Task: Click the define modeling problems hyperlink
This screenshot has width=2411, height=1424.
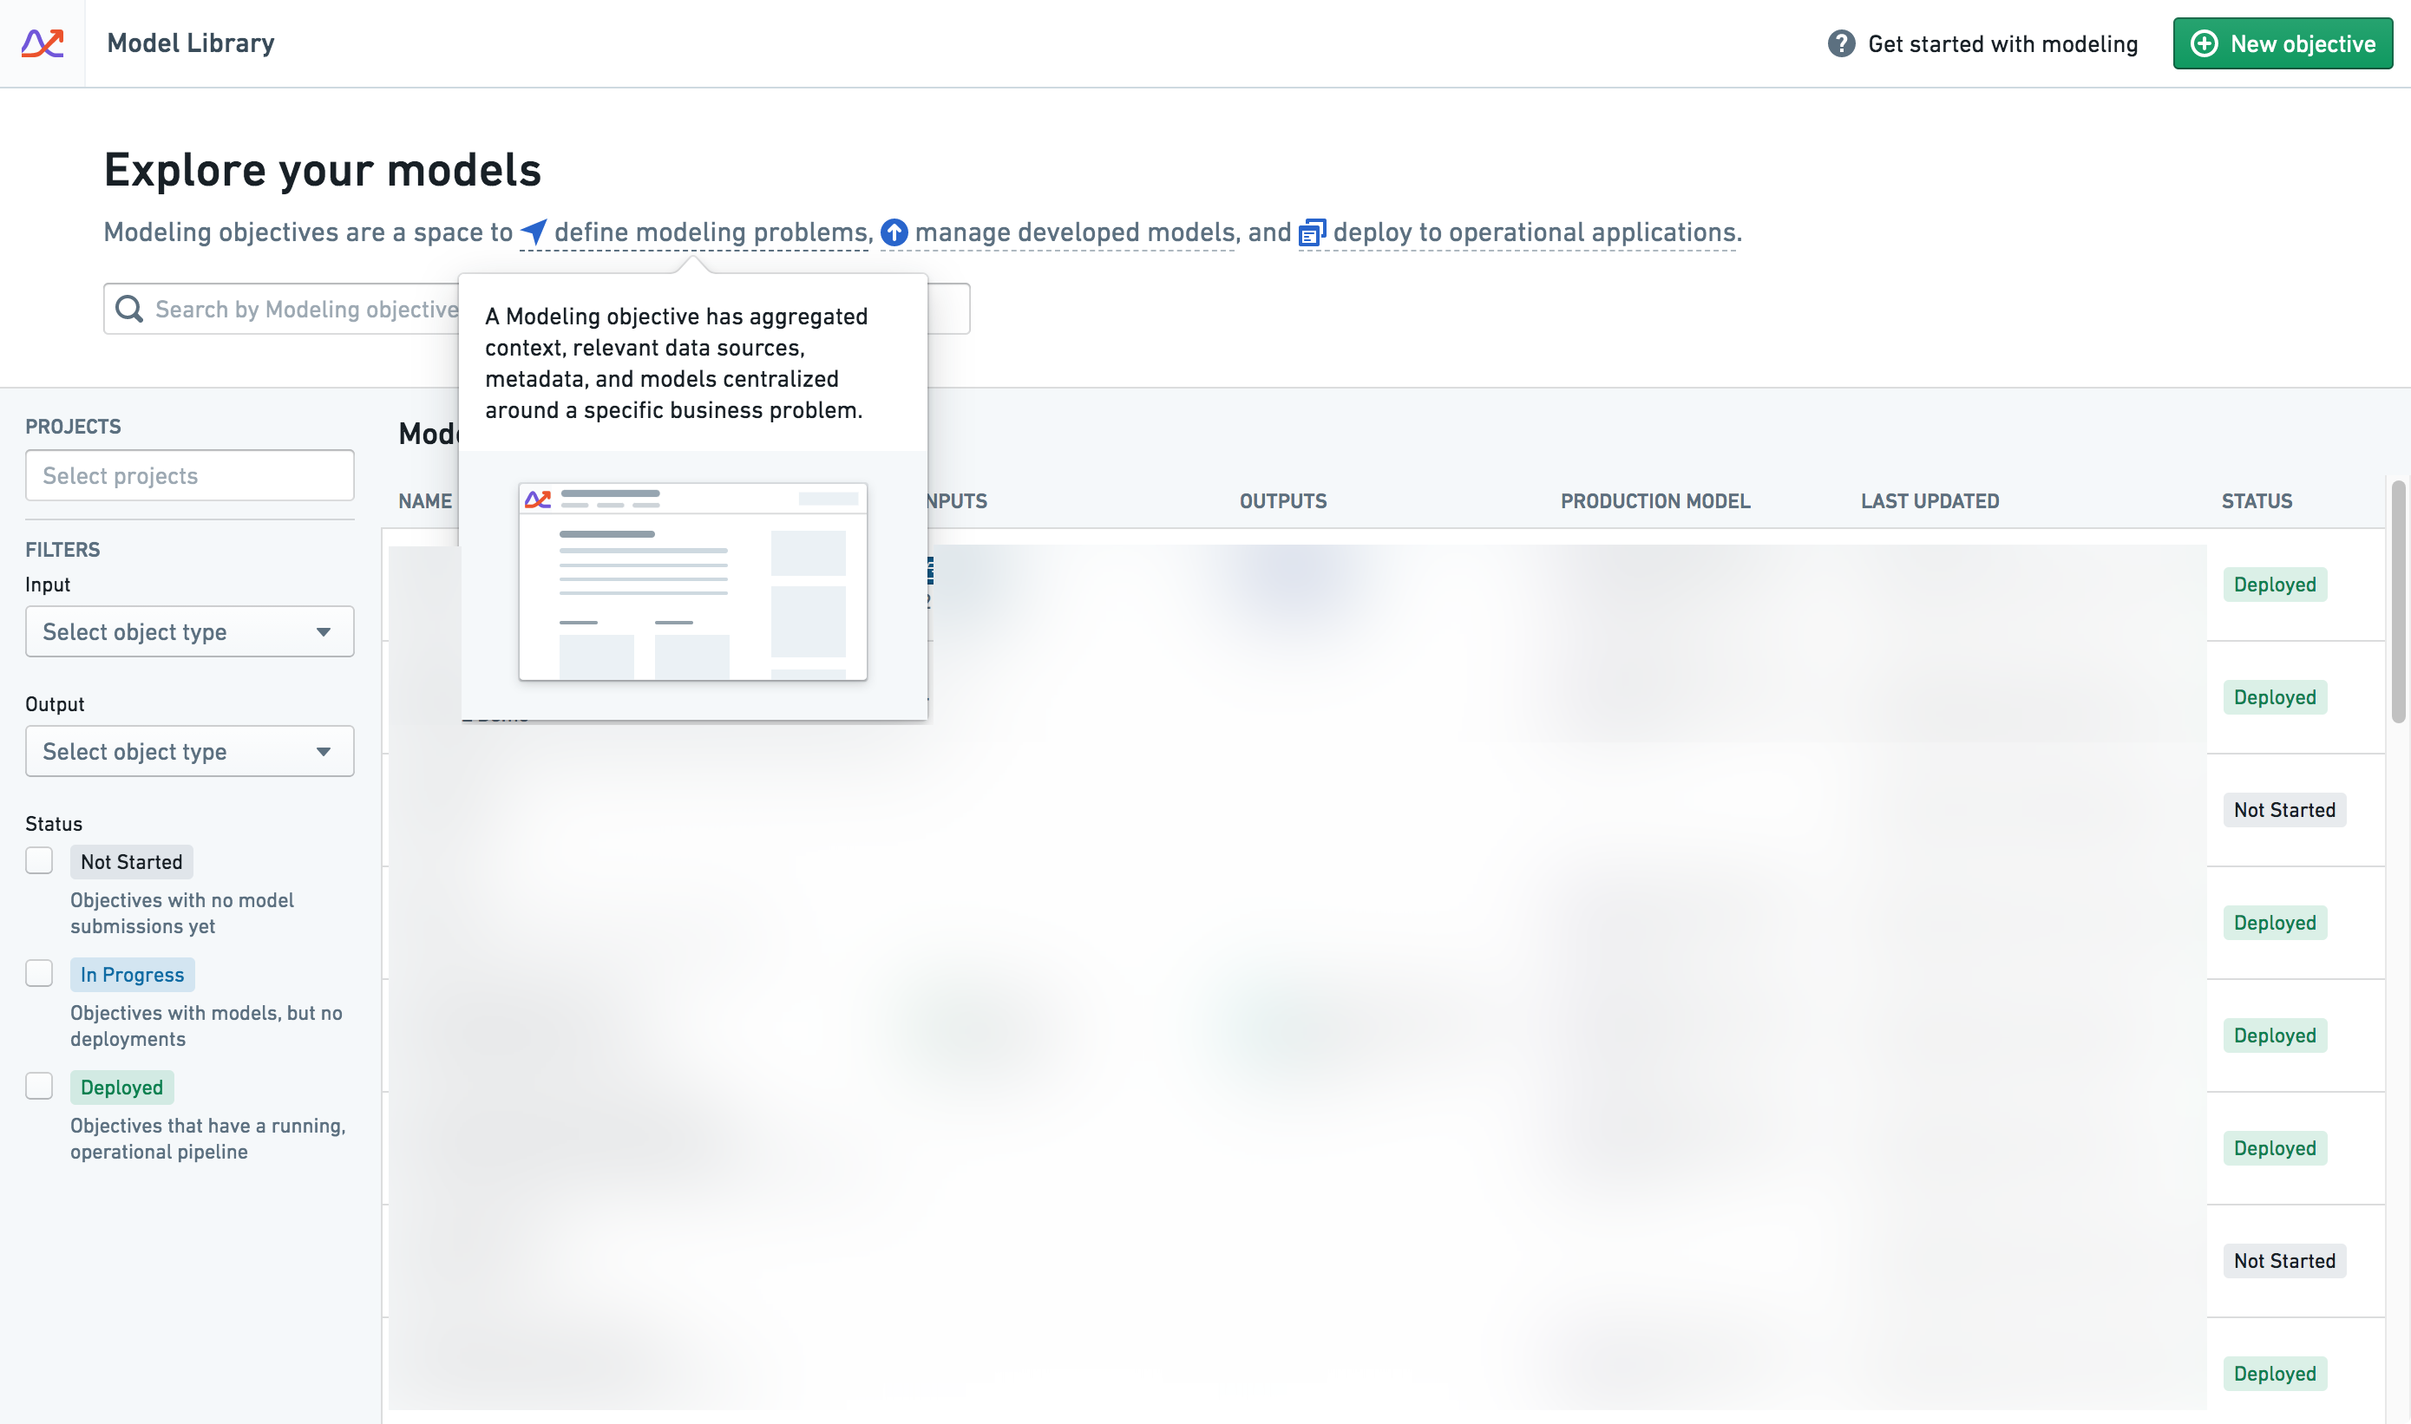Action: (x=702, y=232)
